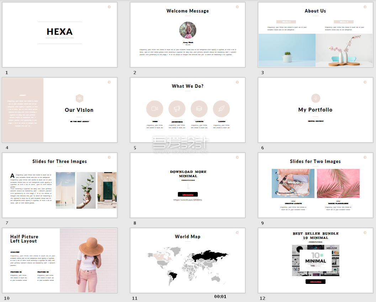376x302 pixels.
Task: Open the URL link on slide 8
Action: 188,200
